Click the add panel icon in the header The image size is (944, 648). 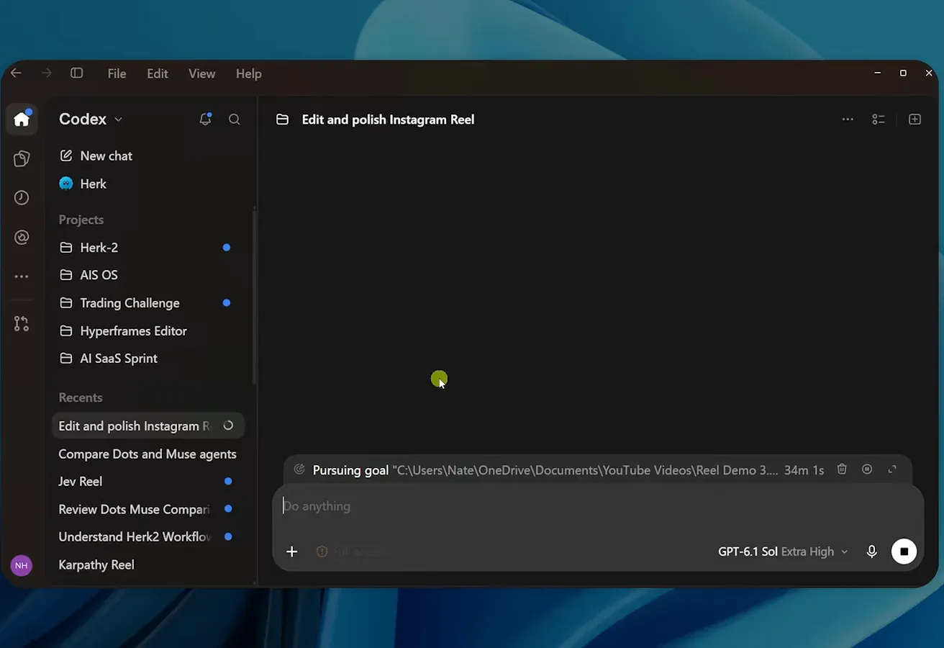click(914, 120)
